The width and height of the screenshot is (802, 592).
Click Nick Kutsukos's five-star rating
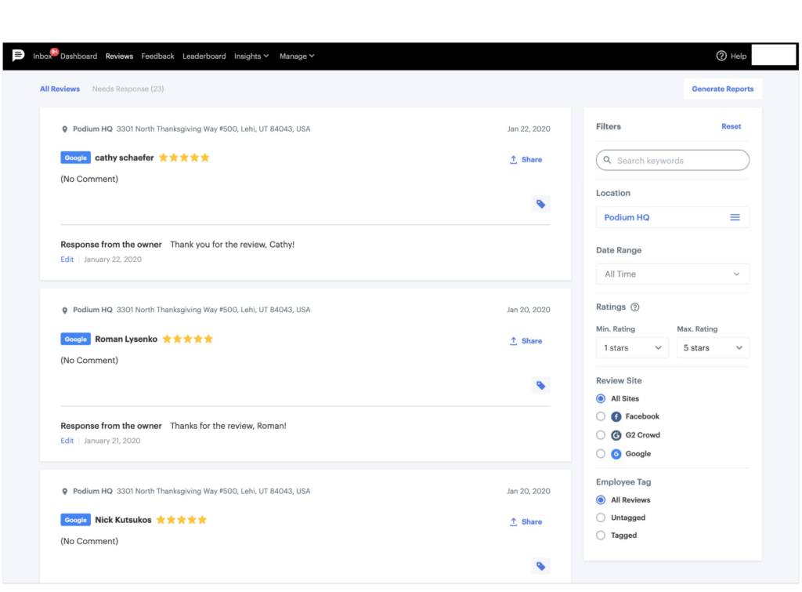[x=182, y=520]
